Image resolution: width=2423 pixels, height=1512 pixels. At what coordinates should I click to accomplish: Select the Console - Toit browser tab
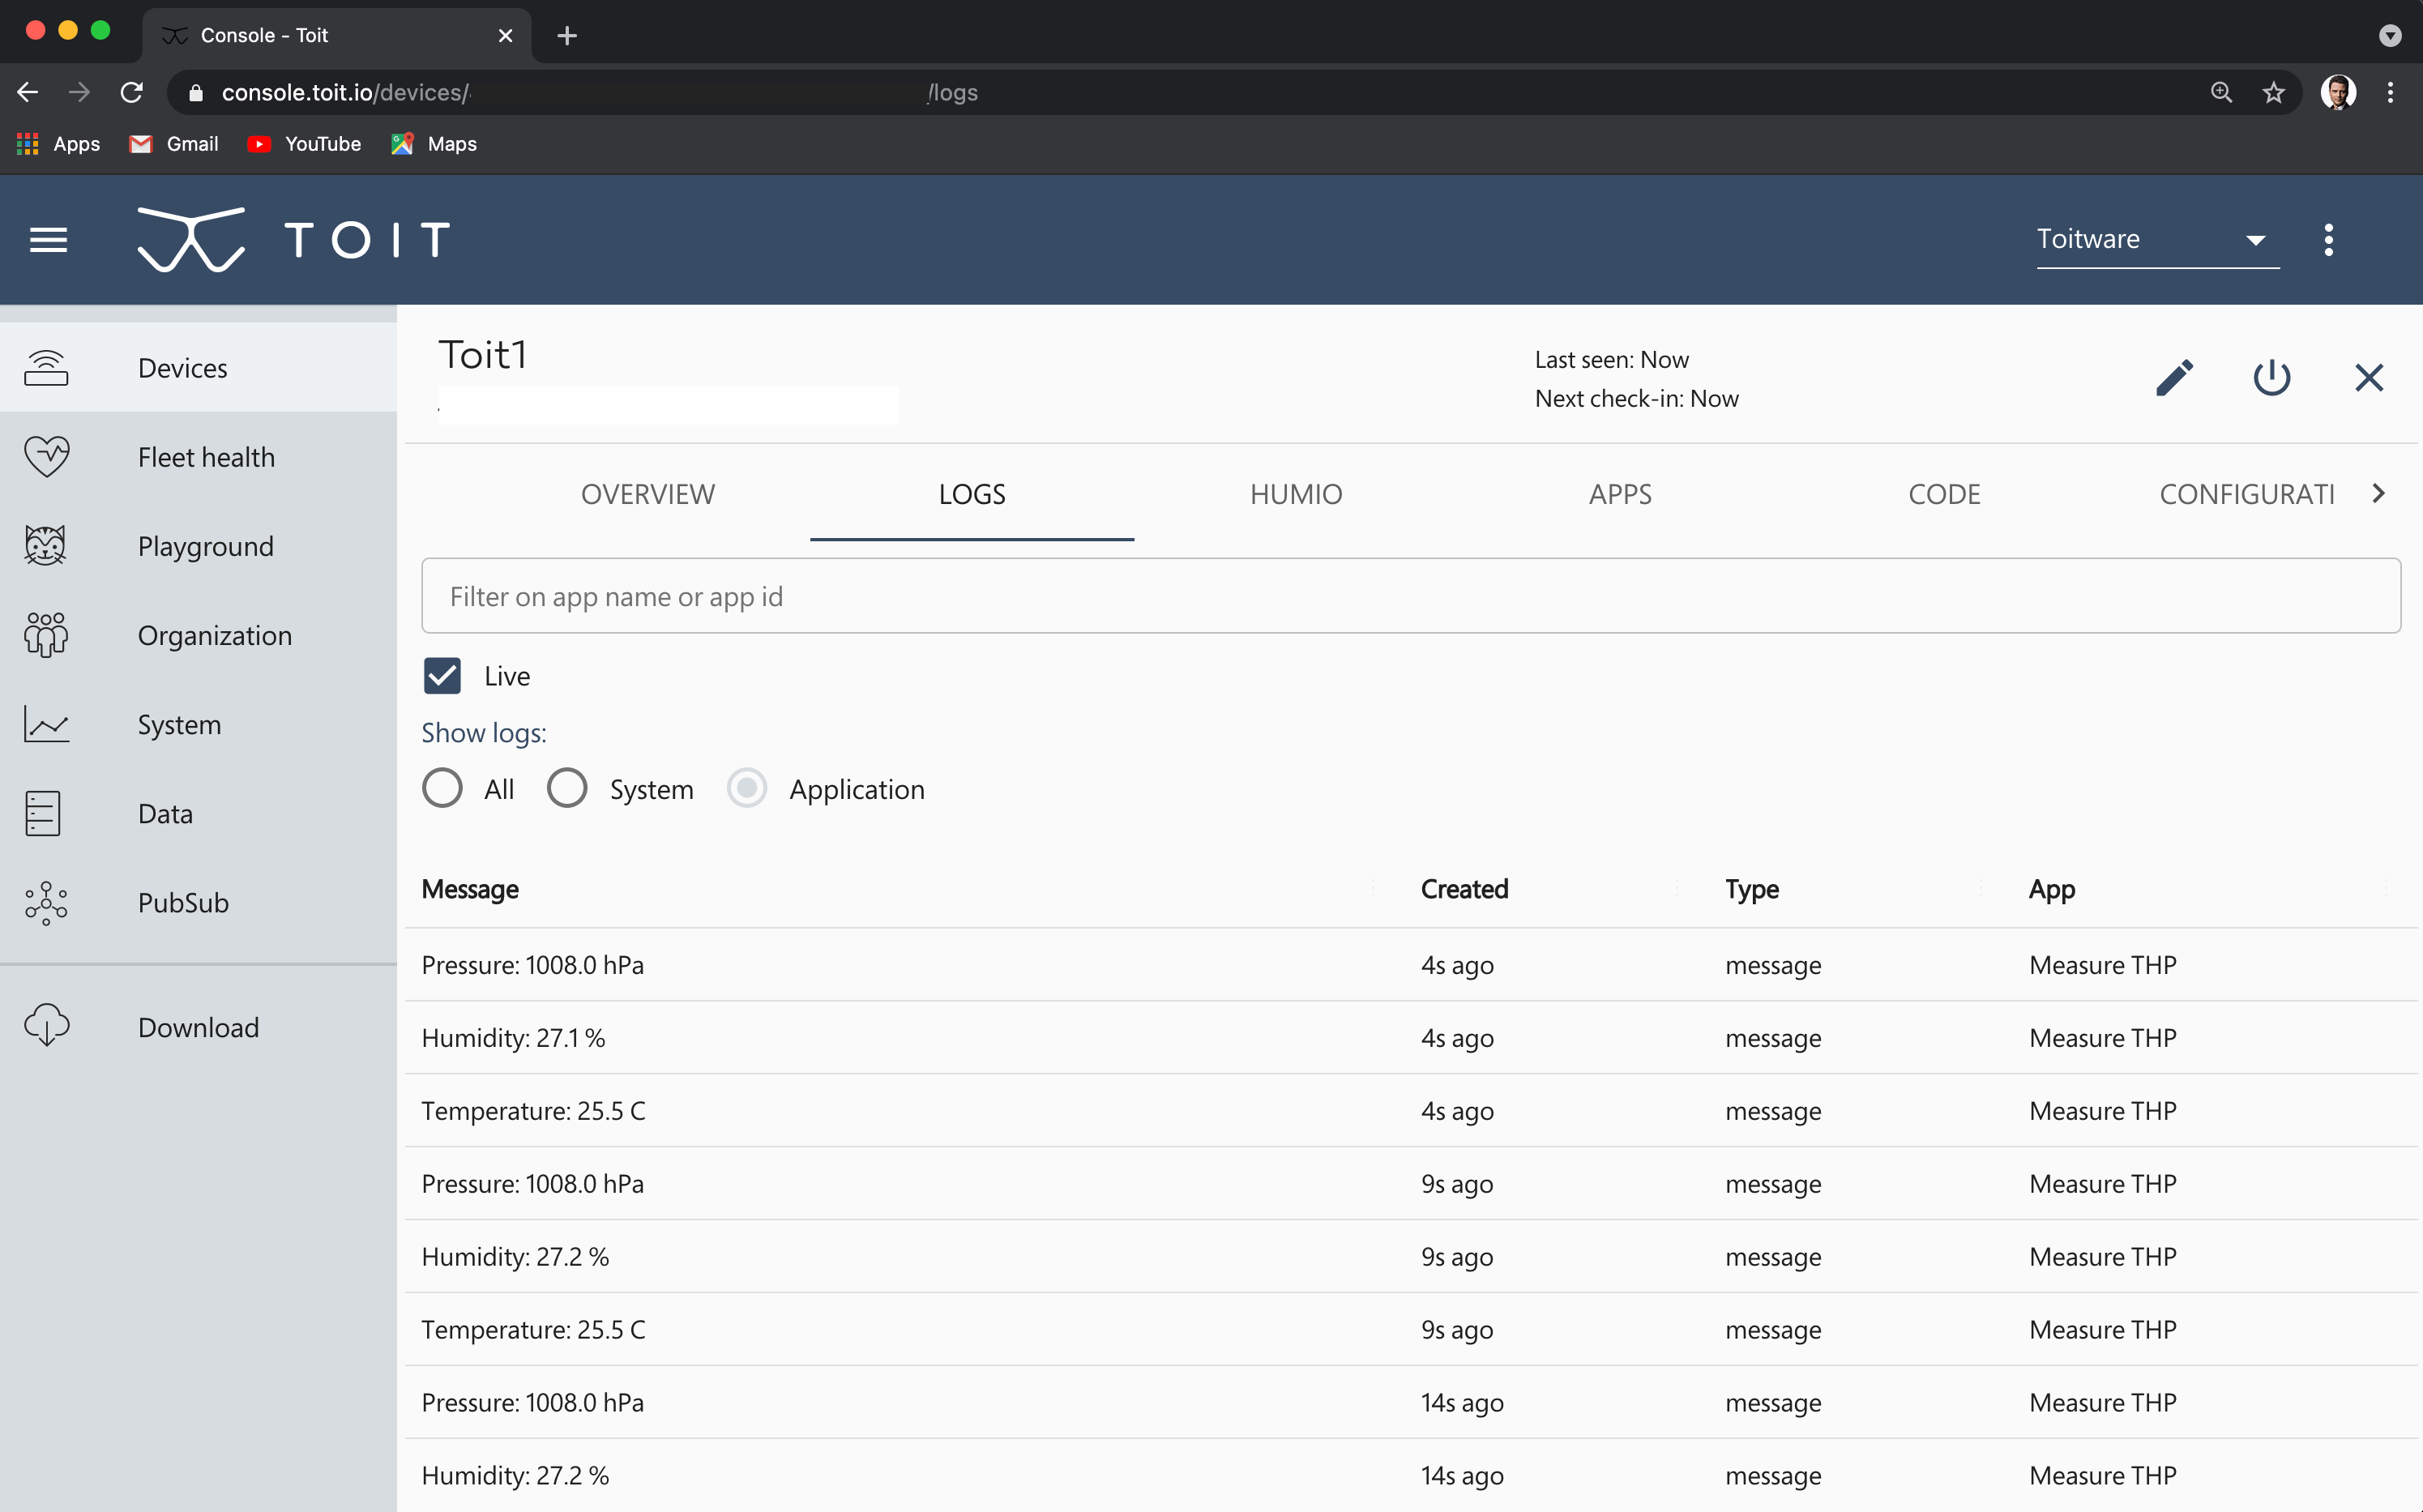click(x=337, y=36)
